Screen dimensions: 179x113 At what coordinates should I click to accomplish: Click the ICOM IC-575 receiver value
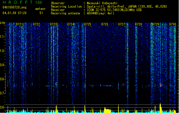pos(114,10)
